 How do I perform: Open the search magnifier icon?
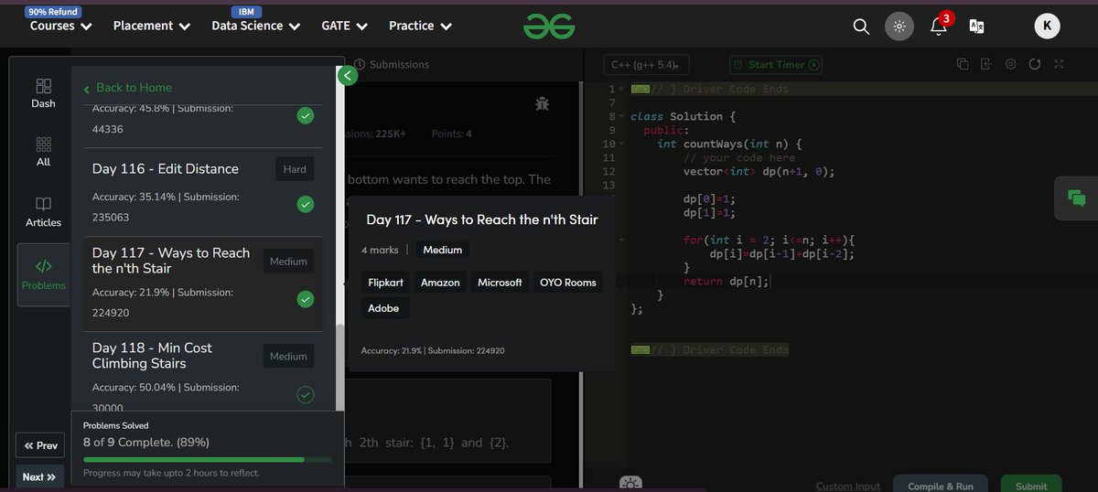[x=861, y=27]
